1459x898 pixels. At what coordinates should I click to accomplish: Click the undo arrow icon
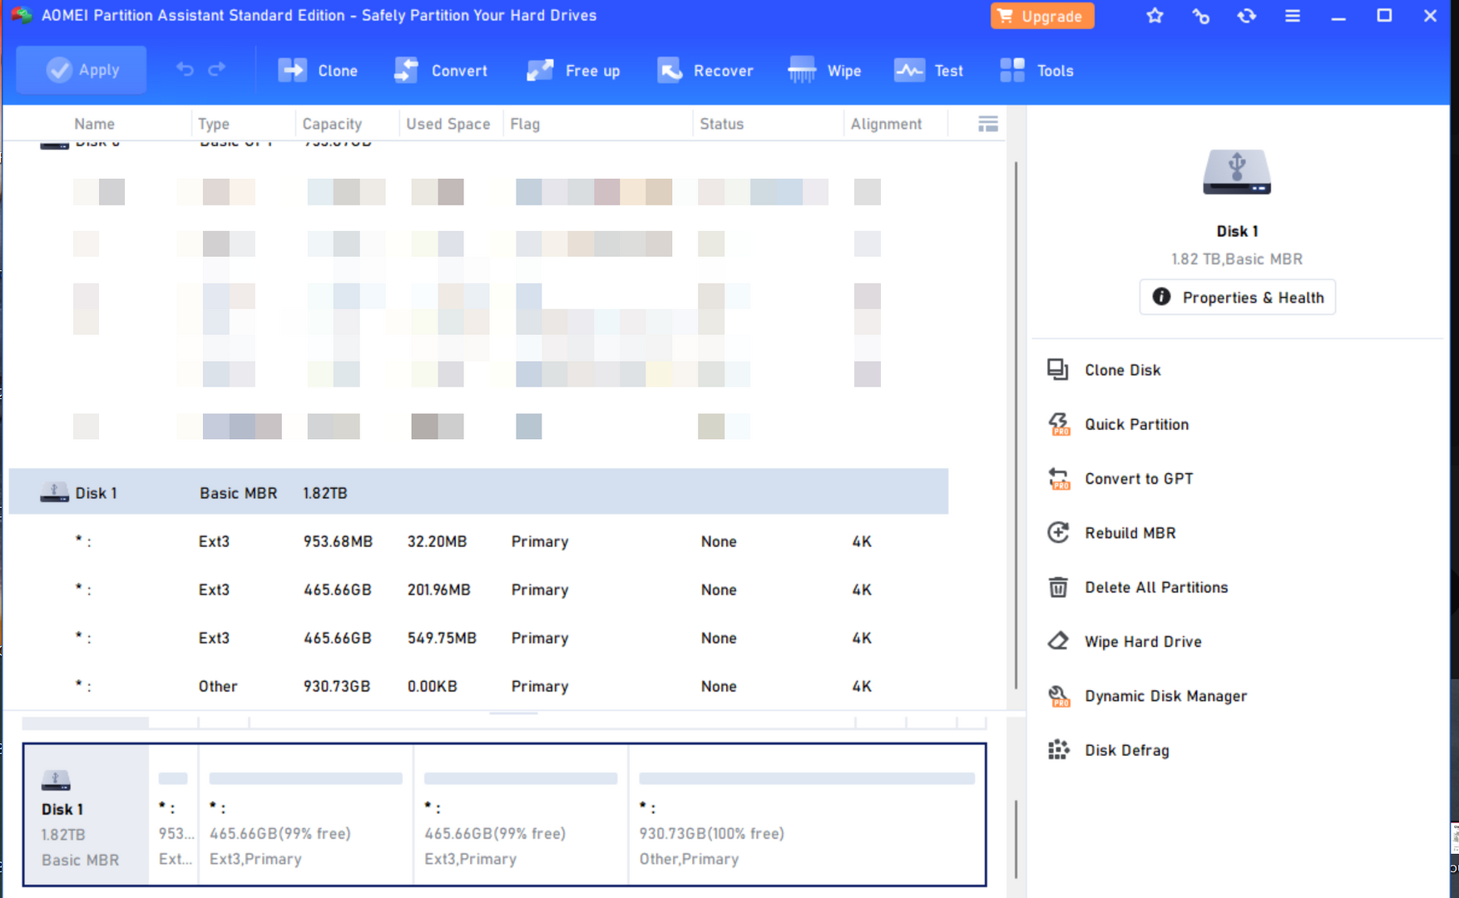point(185,70)
